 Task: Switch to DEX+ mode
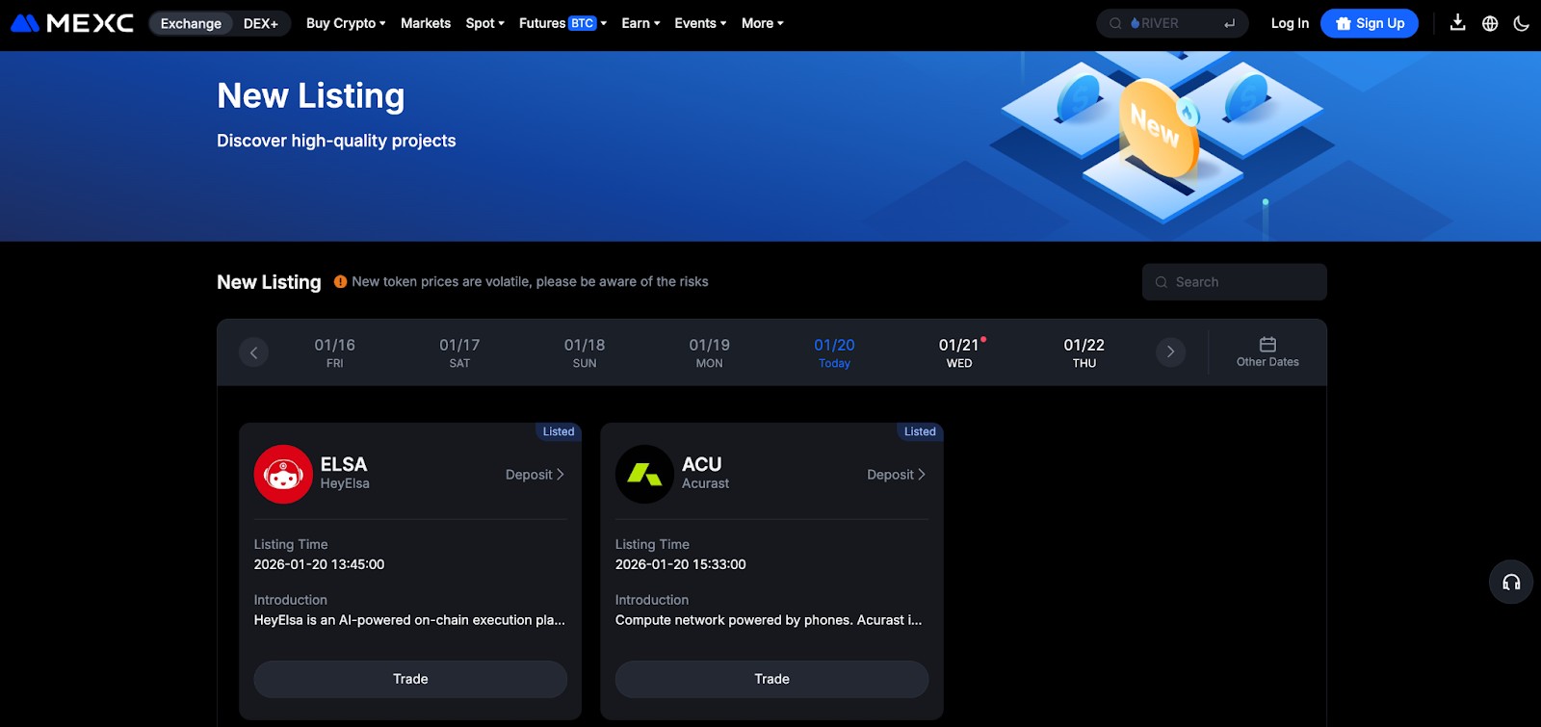point(260,23)
